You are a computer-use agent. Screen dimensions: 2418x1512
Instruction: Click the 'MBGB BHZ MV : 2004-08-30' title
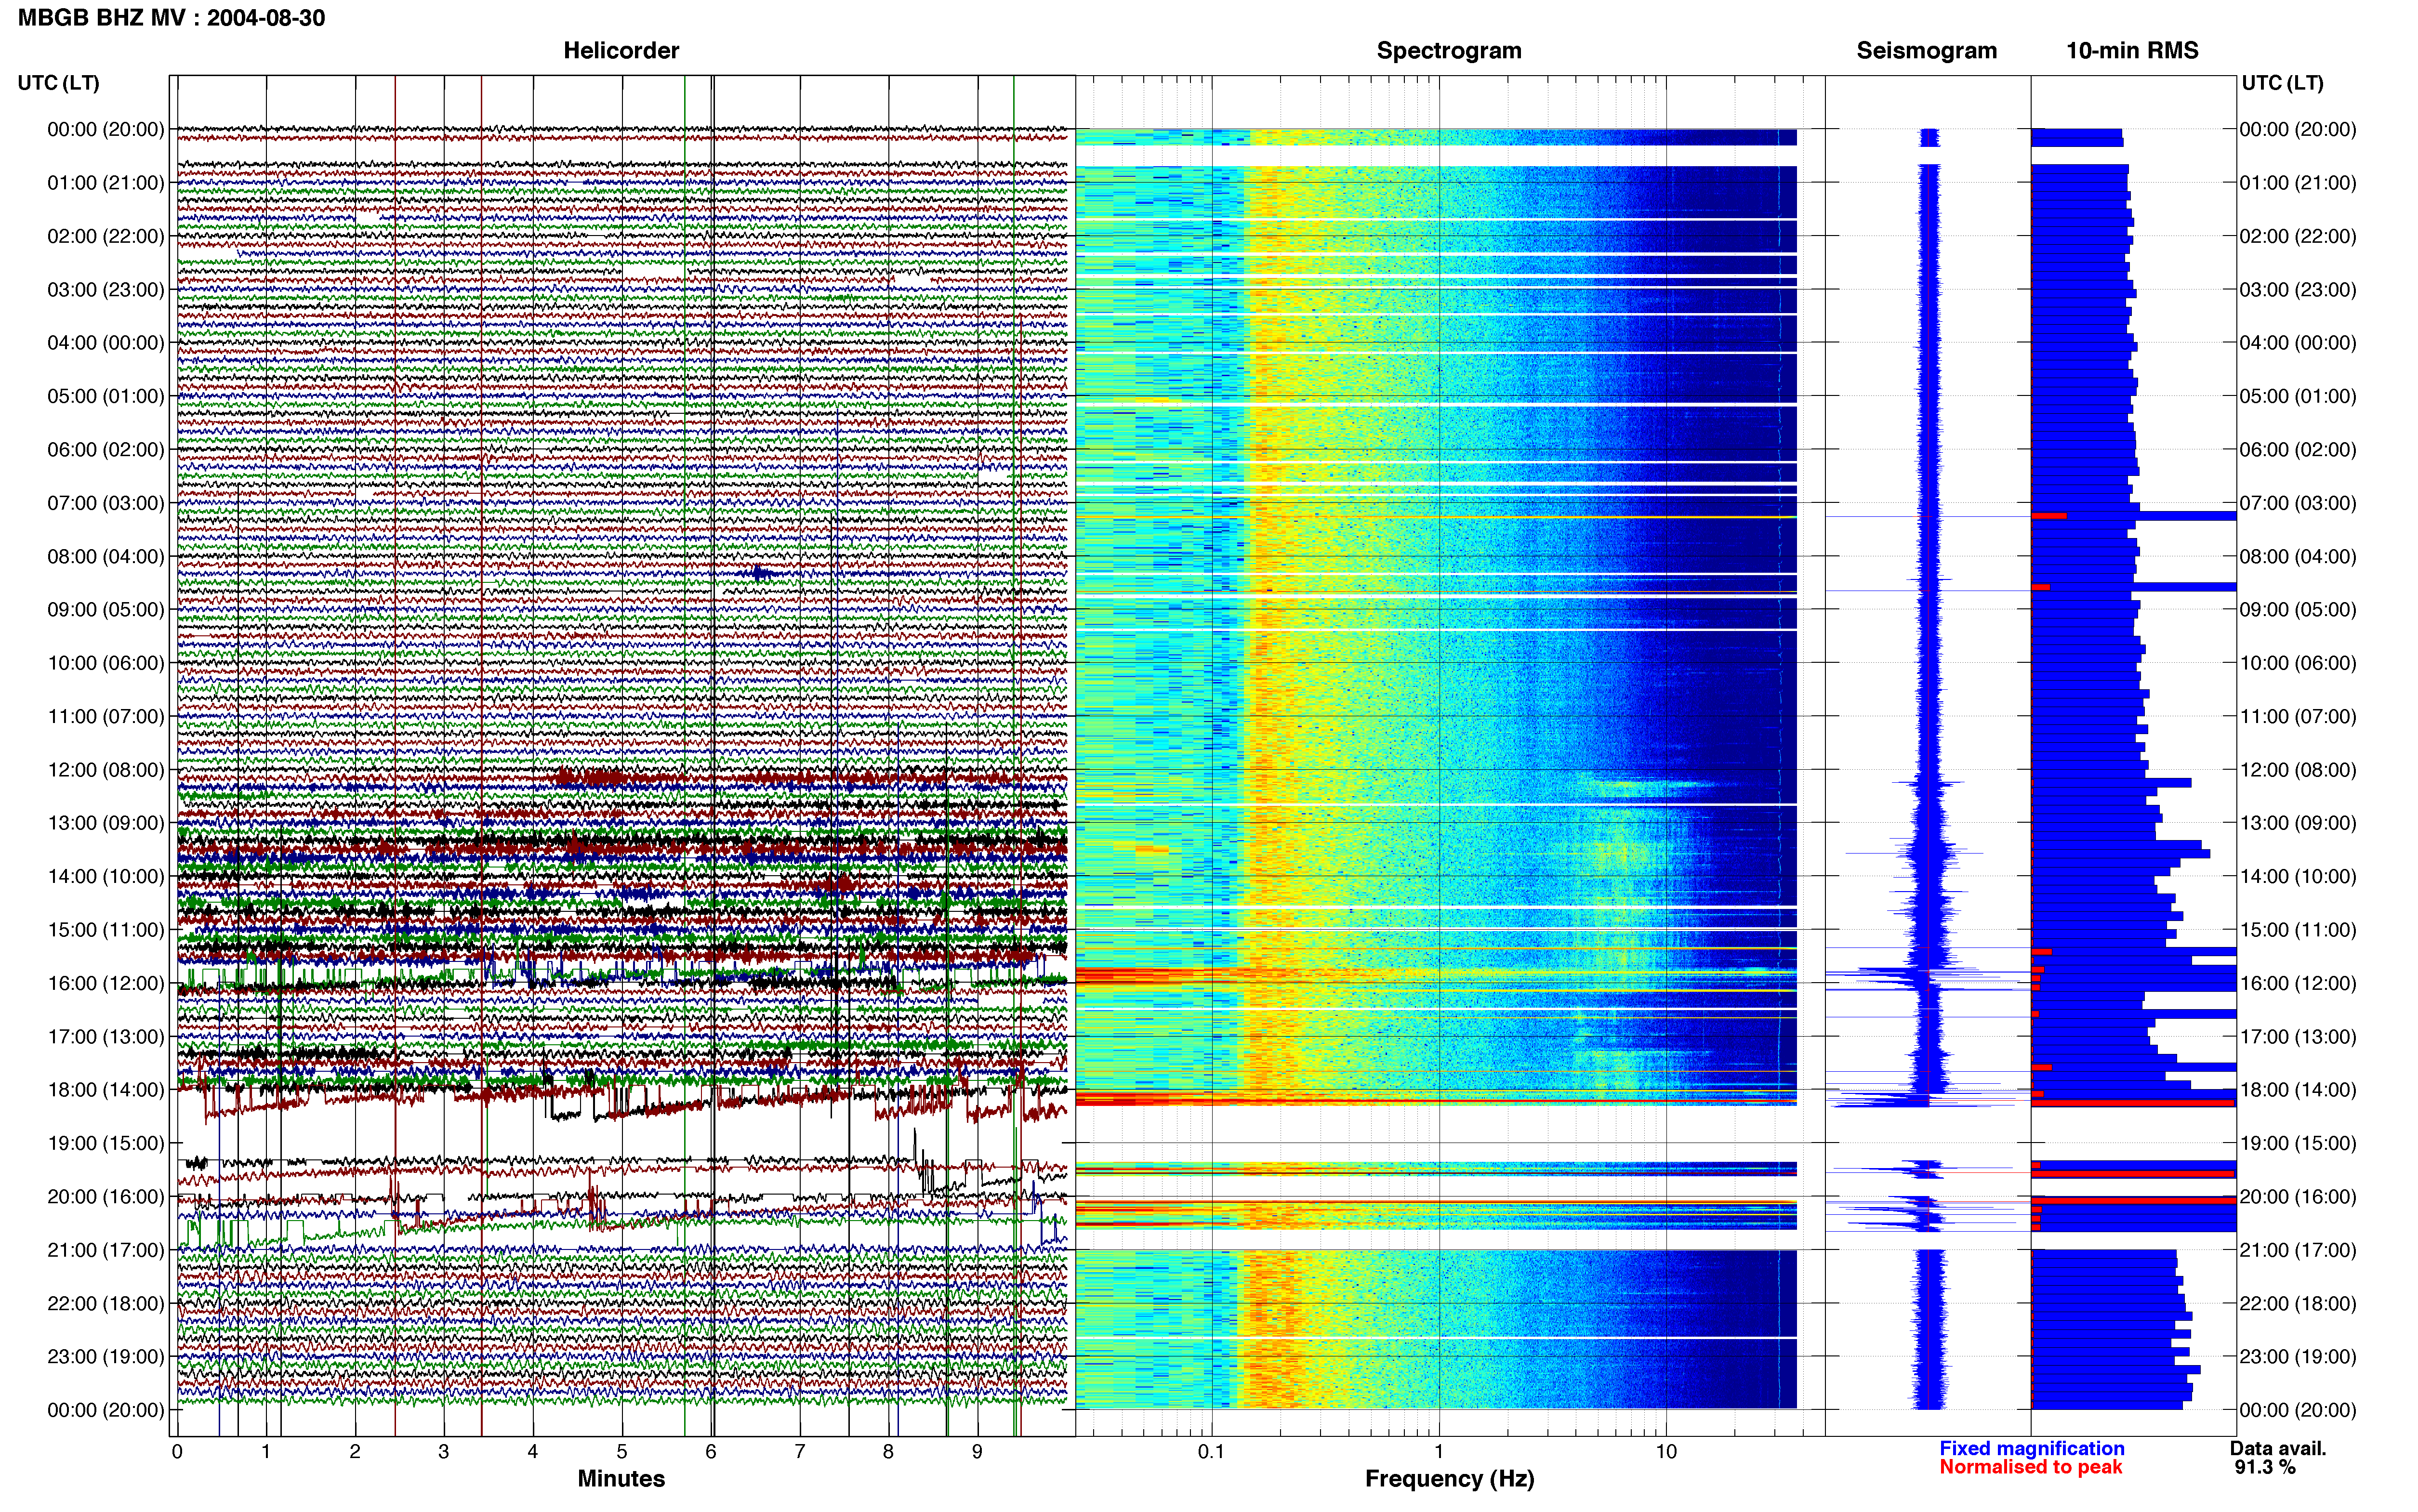point(171,18)
